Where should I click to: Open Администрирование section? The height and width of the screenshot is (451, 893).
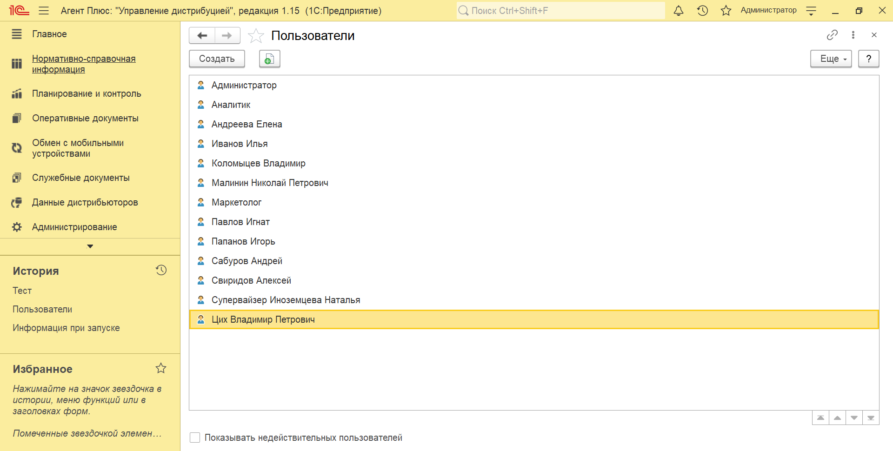click(x=74, y=227)
